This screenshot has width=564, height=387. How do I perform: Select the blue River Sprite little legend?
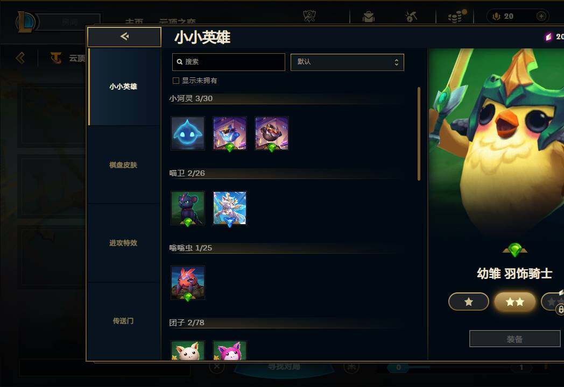[x=188, y=133]
